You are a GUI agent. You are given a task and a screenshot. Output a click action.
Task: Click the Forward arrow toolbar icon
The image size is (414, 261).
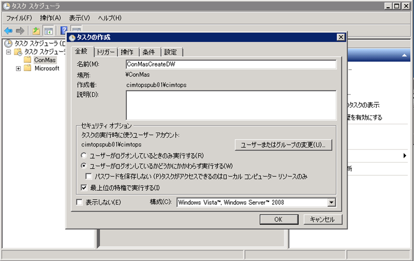pyautogui.click(x=20, y=31)
